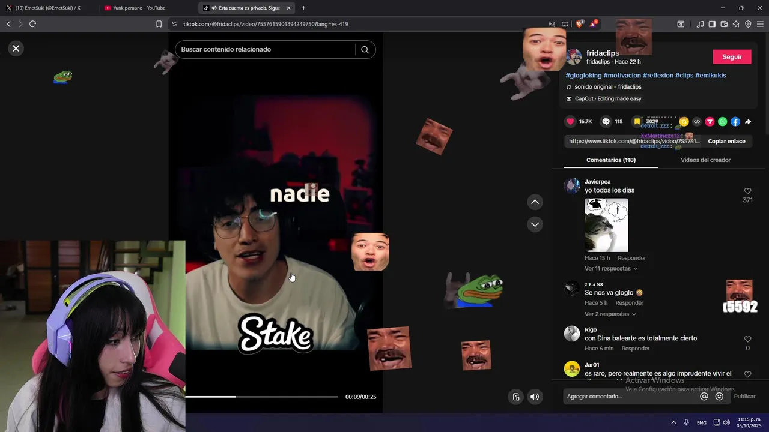Open a new tab with the plus button
Viewport: 769px width, 432px height.
coord(303,8)
